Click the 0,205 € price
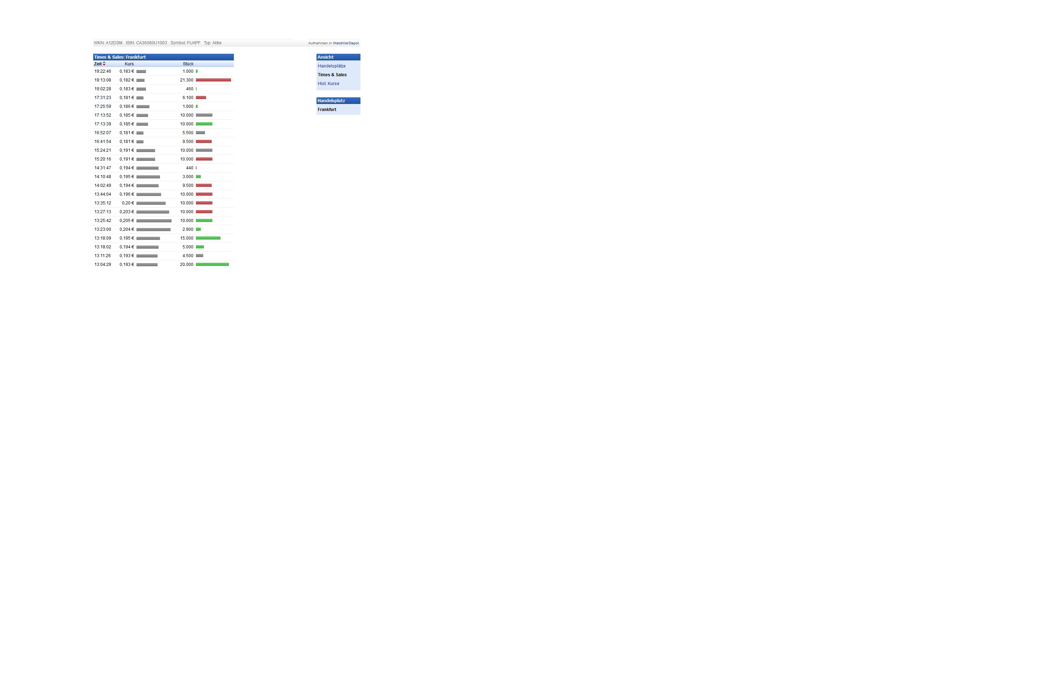Viewport: 1055px width, 698px height. pos(127,221)
